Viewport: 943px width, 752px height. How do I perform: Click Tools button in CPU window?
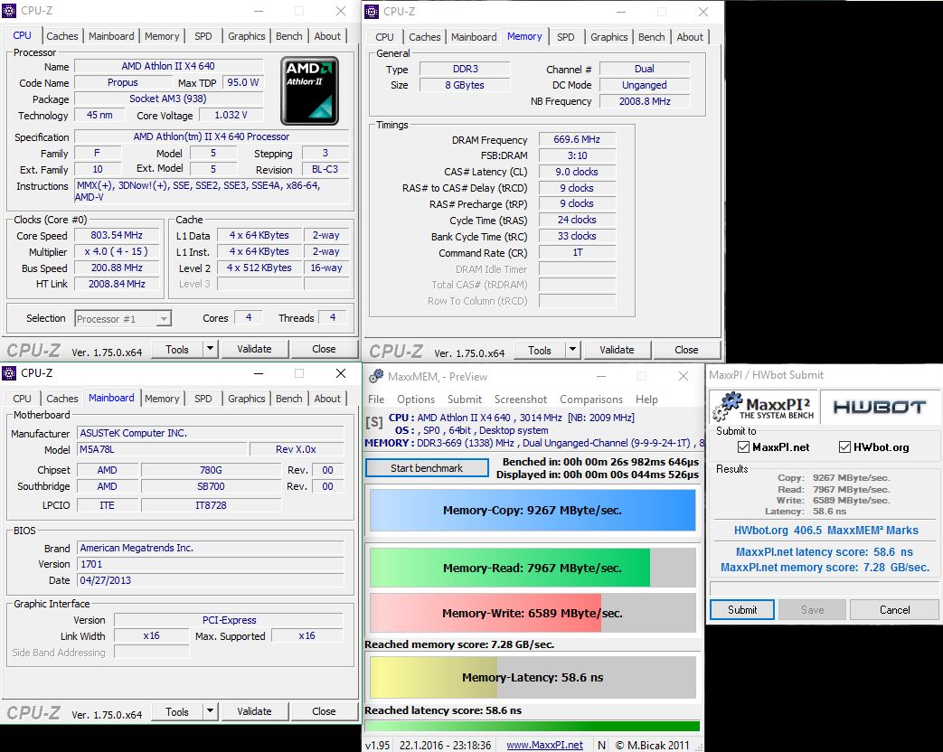(177, 349)
